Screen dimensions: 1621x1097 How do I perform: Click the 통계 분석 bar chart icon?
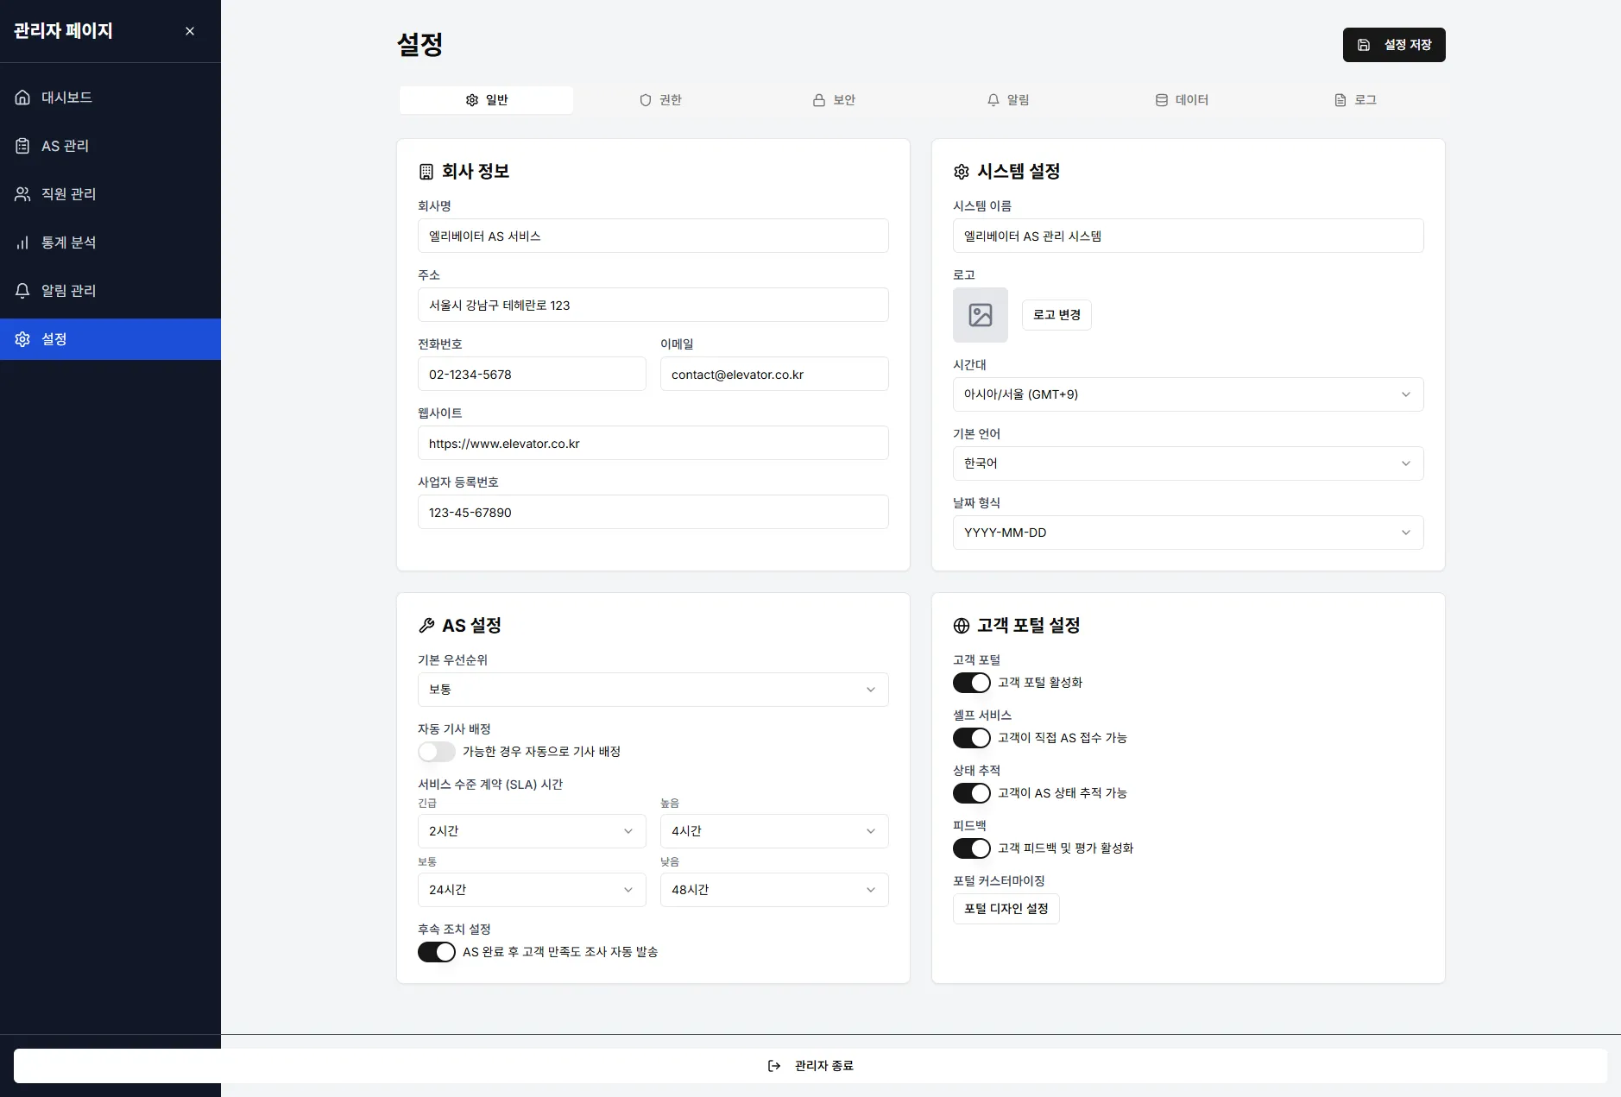22,243
